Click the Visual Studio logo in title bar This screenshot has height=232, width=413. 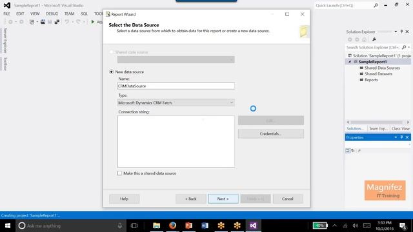pyautogui.click(x=7, y=5)
